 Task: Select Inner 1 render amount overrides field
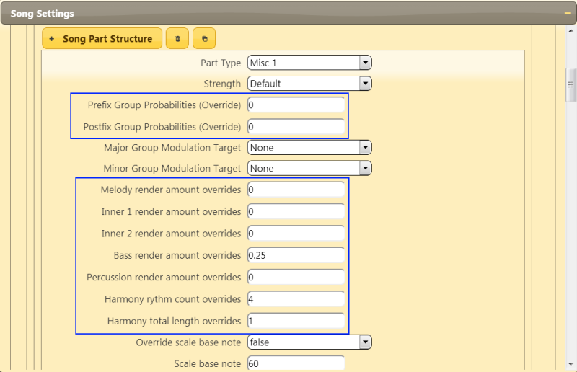(x=296, y=211)
